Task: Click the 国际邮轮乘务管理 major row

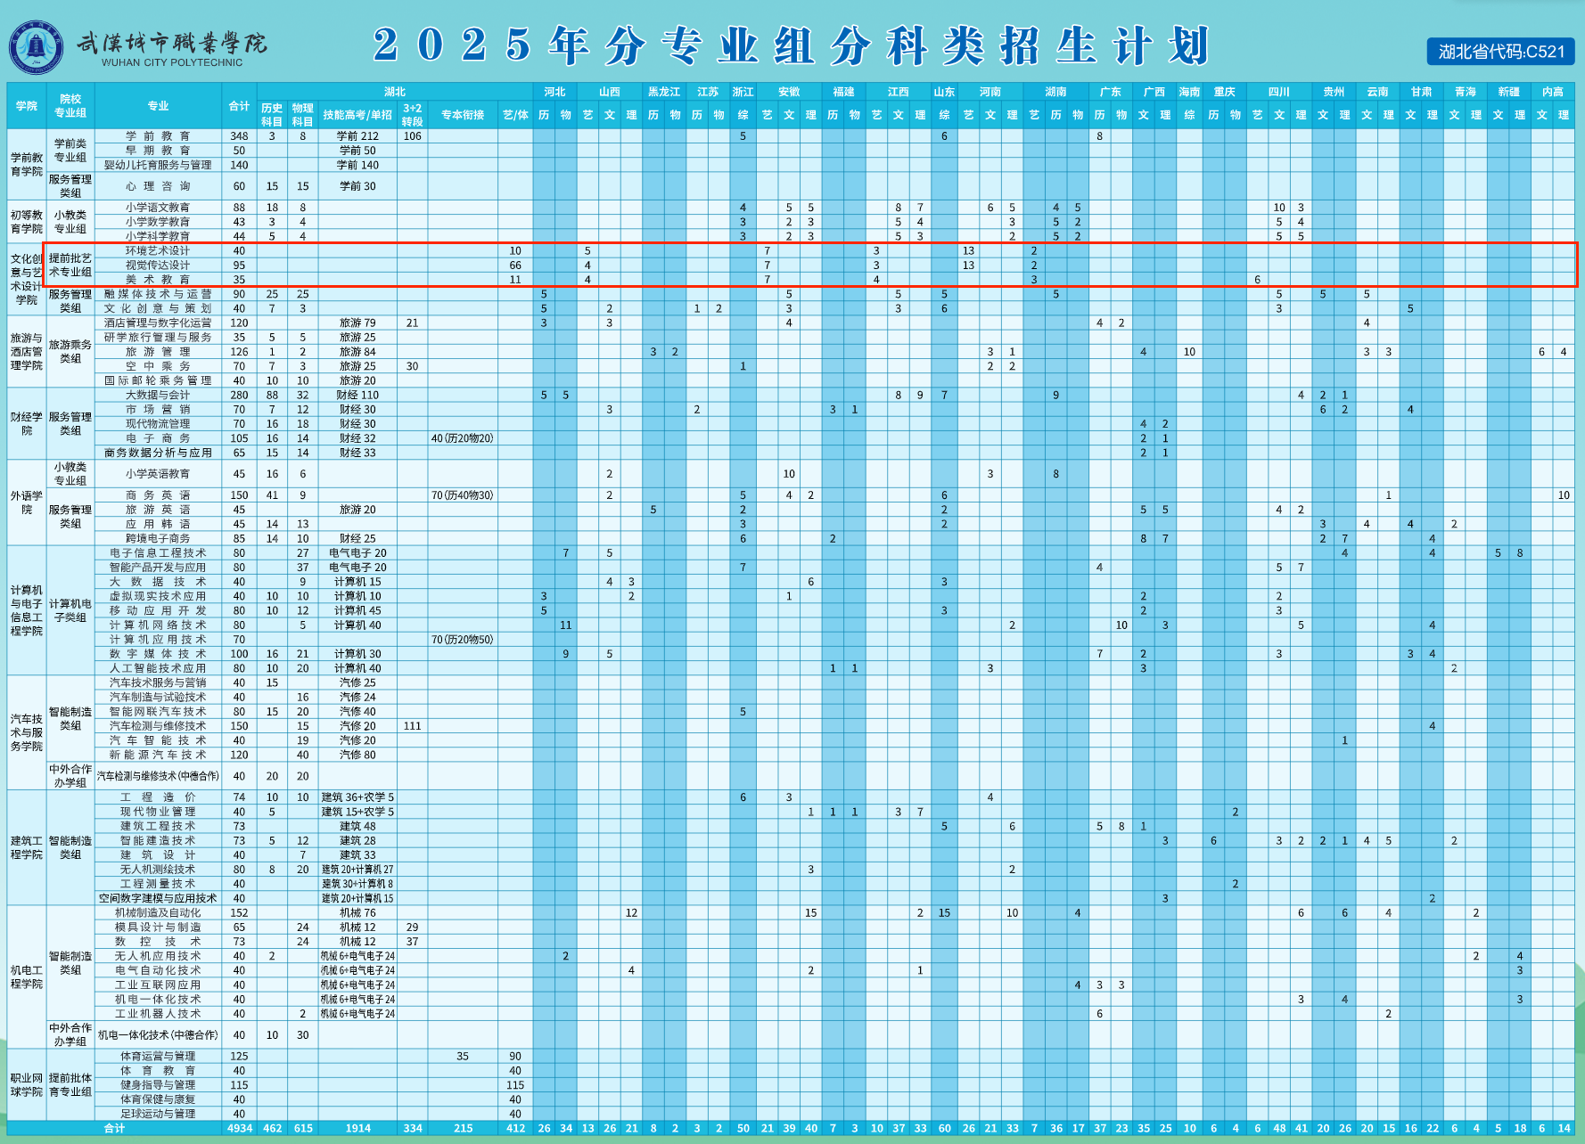Action: pyautogui.click(x=158, y=380)
